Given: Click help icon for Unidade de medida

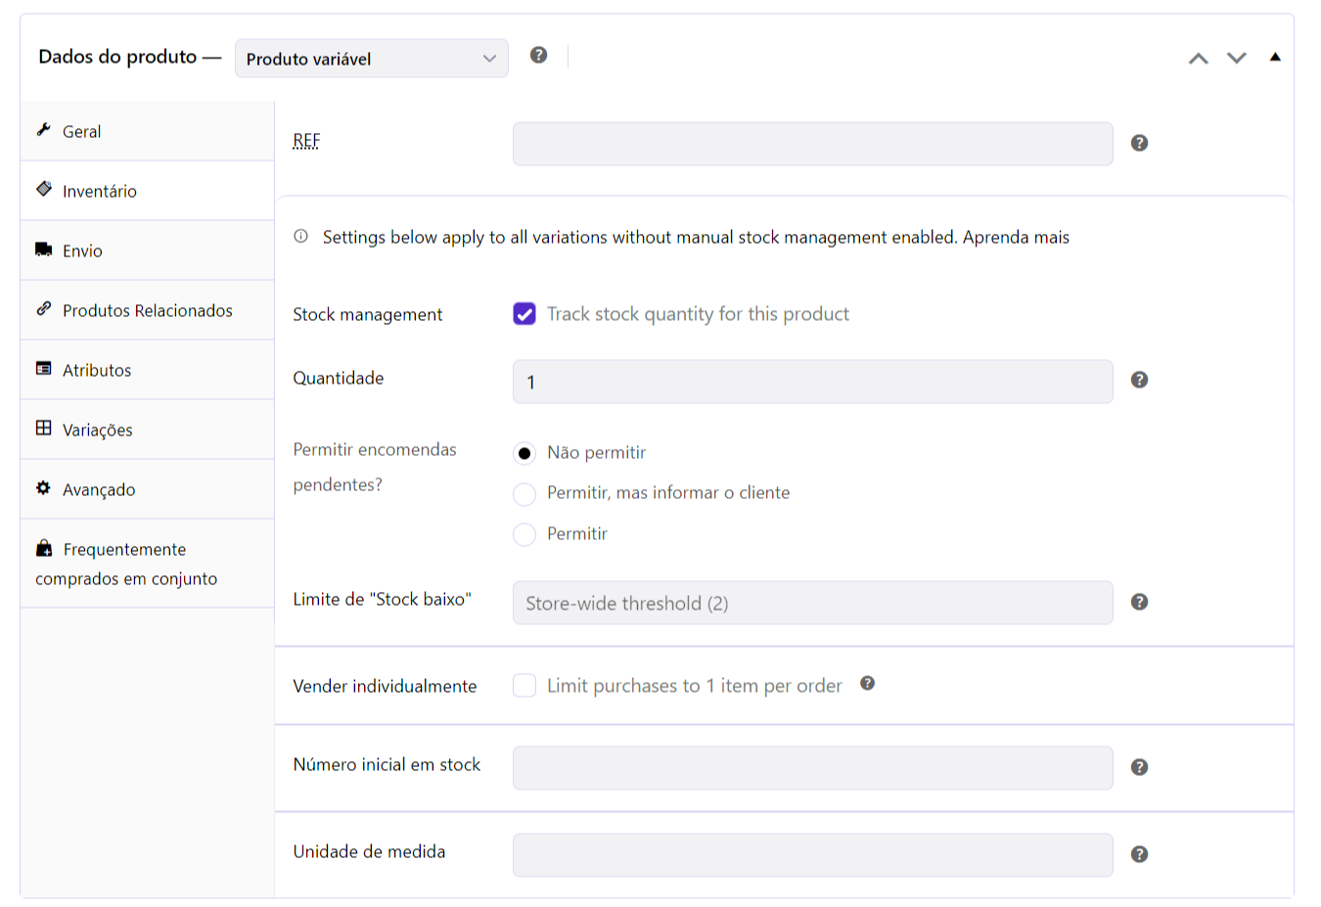Looking at the screenshot, I should (x=1139, y=854).
